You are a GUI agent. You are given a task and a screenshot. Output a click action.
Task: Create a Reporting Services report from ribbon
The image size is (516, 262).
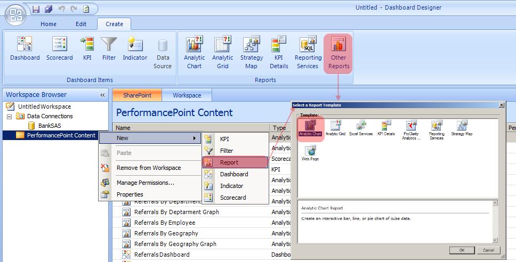(308, 53)
